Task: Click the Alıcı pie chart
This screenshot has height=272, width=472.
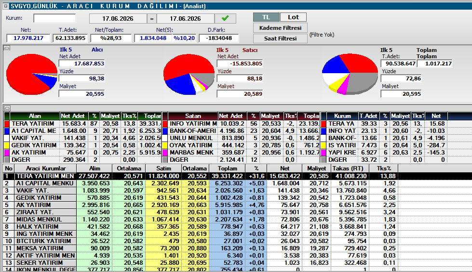Action: coord(32,74)
